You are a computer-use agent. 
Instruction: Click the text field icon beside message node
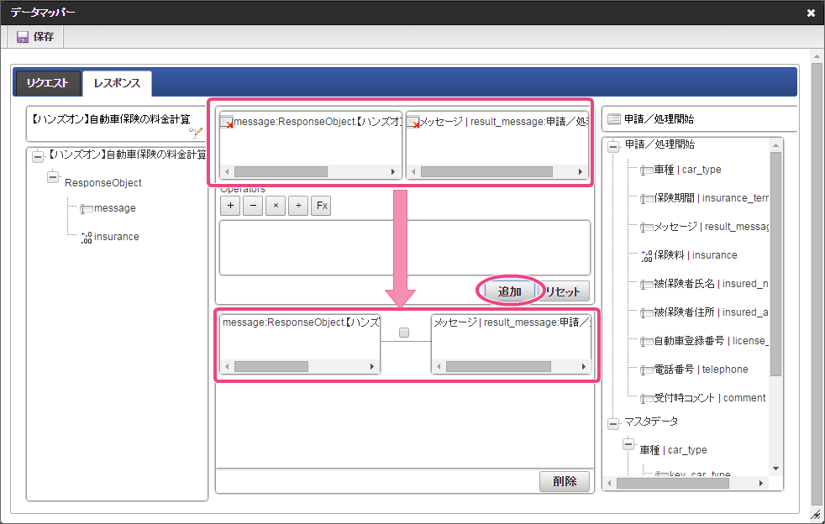click(87, 209)
